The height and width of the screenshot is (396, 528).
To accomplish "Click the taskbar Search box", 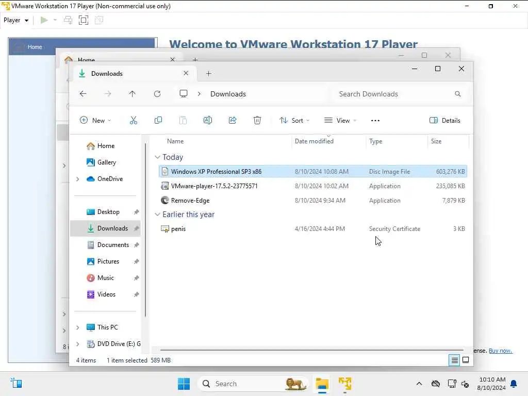I will (x=253, y=384).
